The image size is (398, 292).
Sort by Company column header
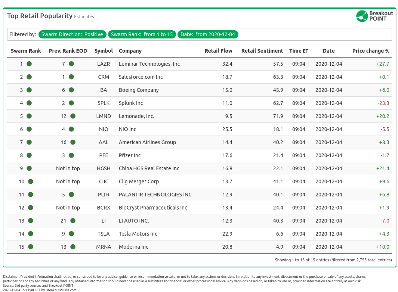click(130, 51)
